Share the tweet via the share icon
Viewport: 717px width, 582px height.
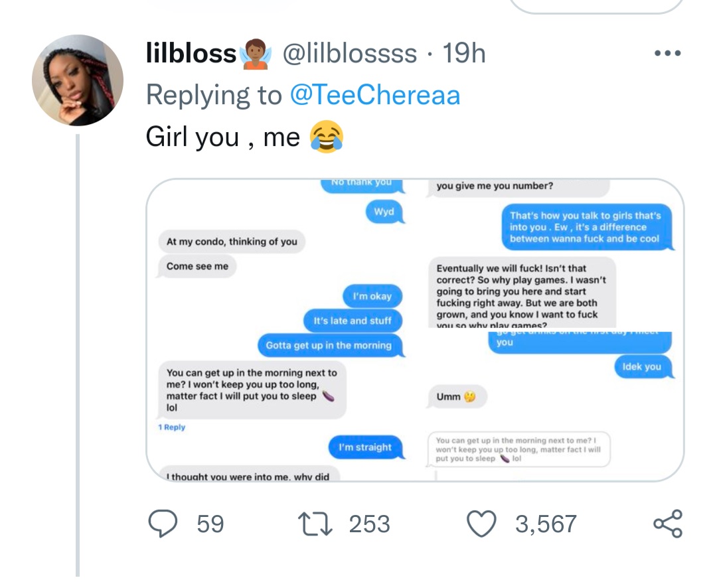pos(667,524)
